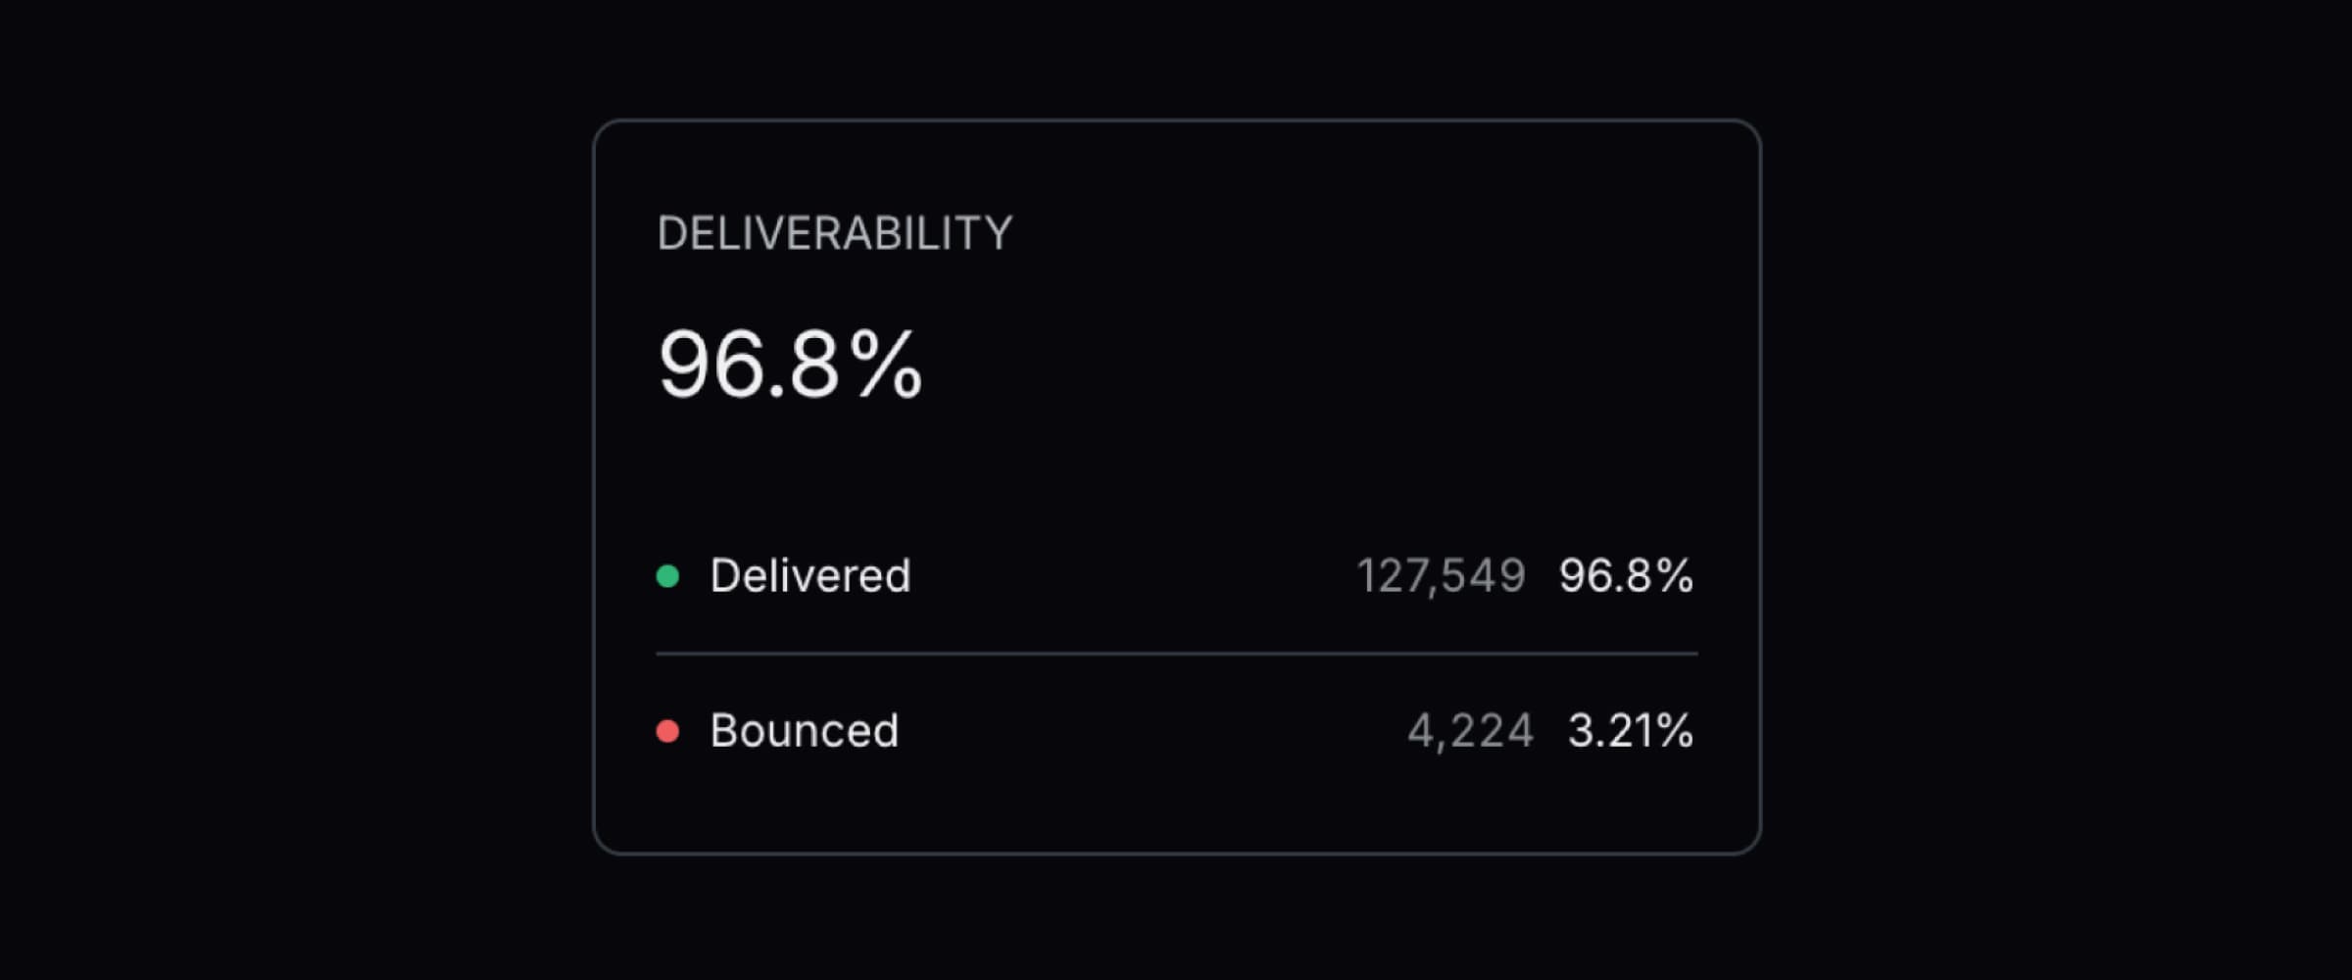Click the Delivered 96.8% percentage

1626,575
